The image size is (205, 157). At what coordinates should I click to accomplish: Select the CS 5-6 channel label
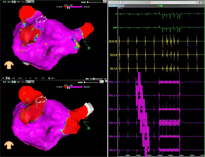pyautogui.click(x=113, y=55)
